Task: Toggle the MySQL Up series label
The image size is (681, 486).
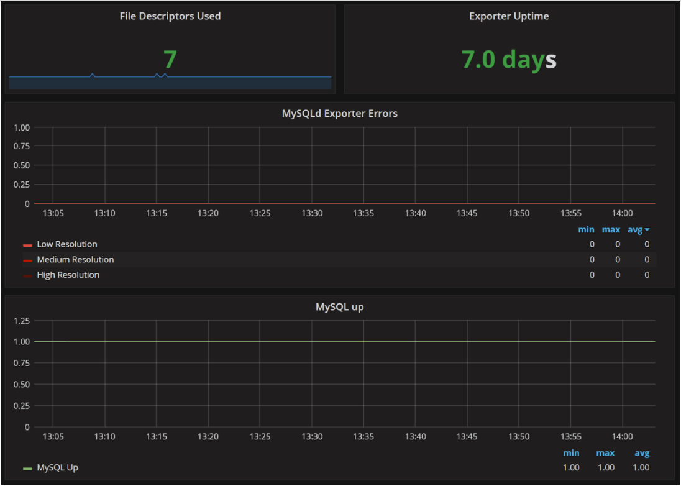Action: pos(58,468)
